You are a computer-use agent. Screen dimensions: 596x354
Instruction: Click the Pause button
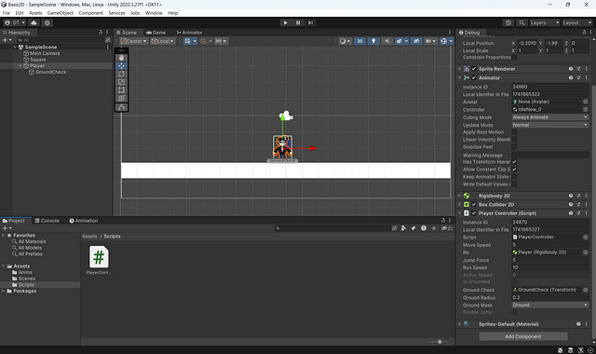coord(298,22)
